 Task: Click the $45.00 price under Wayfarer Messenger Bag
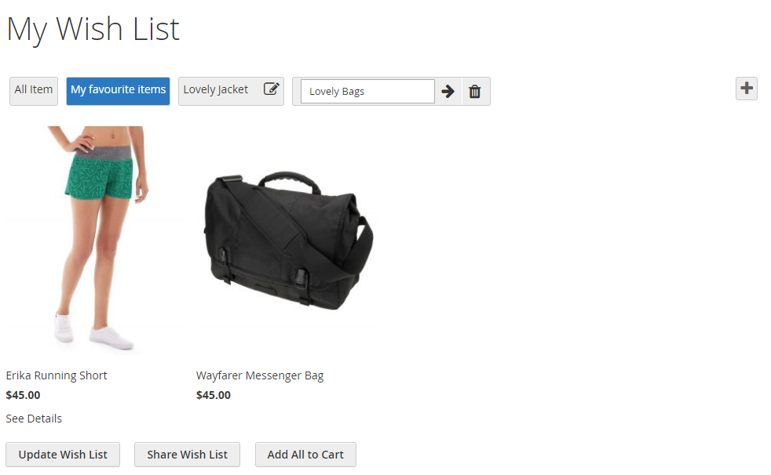pos(214,395)
